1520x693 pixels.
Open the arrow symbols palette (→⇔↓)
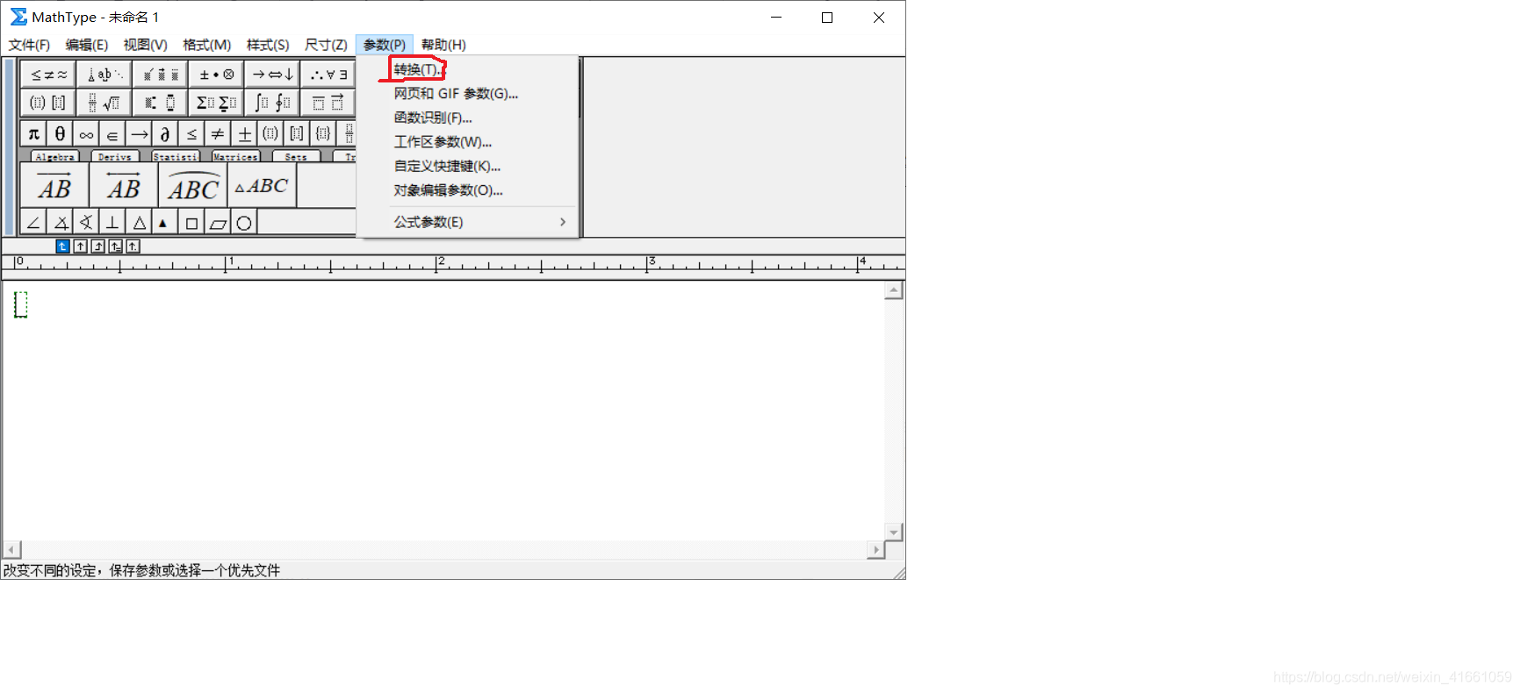pos(272,75)
